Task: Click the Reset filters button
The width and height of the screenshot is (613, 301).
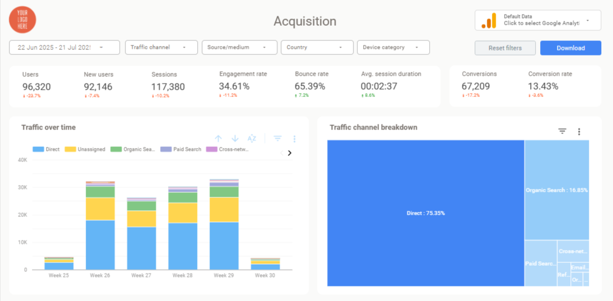Action: point(505,48)
